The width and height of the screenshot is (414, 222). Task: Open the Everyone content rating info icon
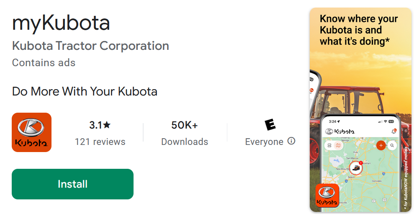pyautogui.click(x=291, y=141)
